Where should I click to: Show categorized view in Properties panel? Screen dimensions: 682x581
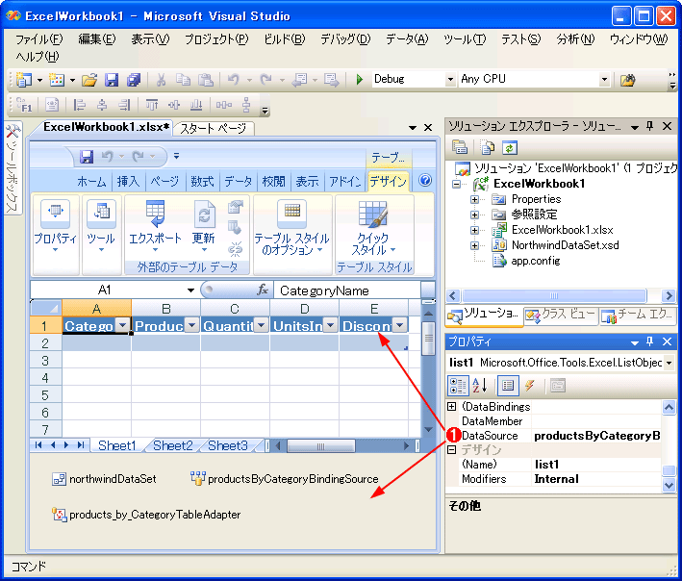(457, 386)
